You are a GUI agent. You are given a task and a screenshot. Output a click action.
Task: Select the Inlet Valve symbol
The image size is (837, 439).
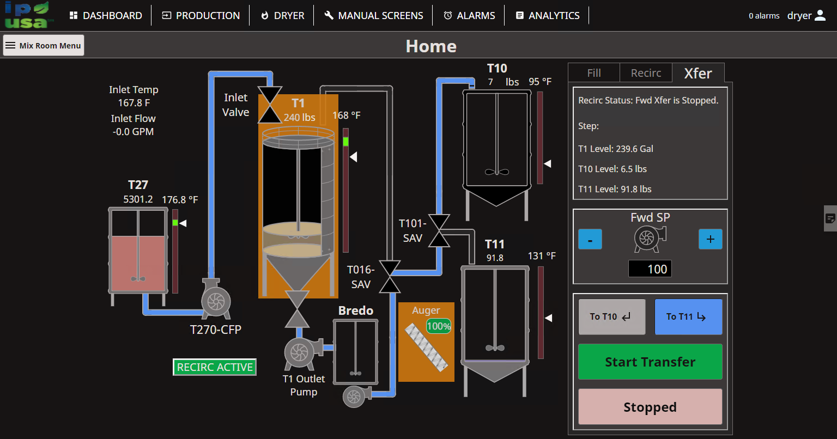(x=270, y=105)
